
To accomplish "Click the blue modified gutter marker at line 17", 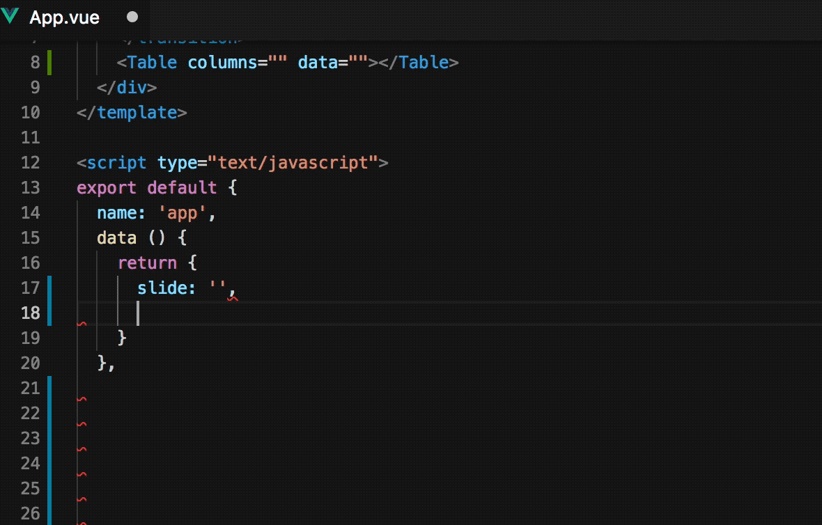I will (49, 288).
